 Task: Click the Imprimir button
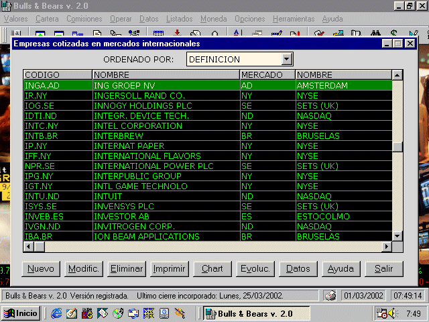coord(170,269)
